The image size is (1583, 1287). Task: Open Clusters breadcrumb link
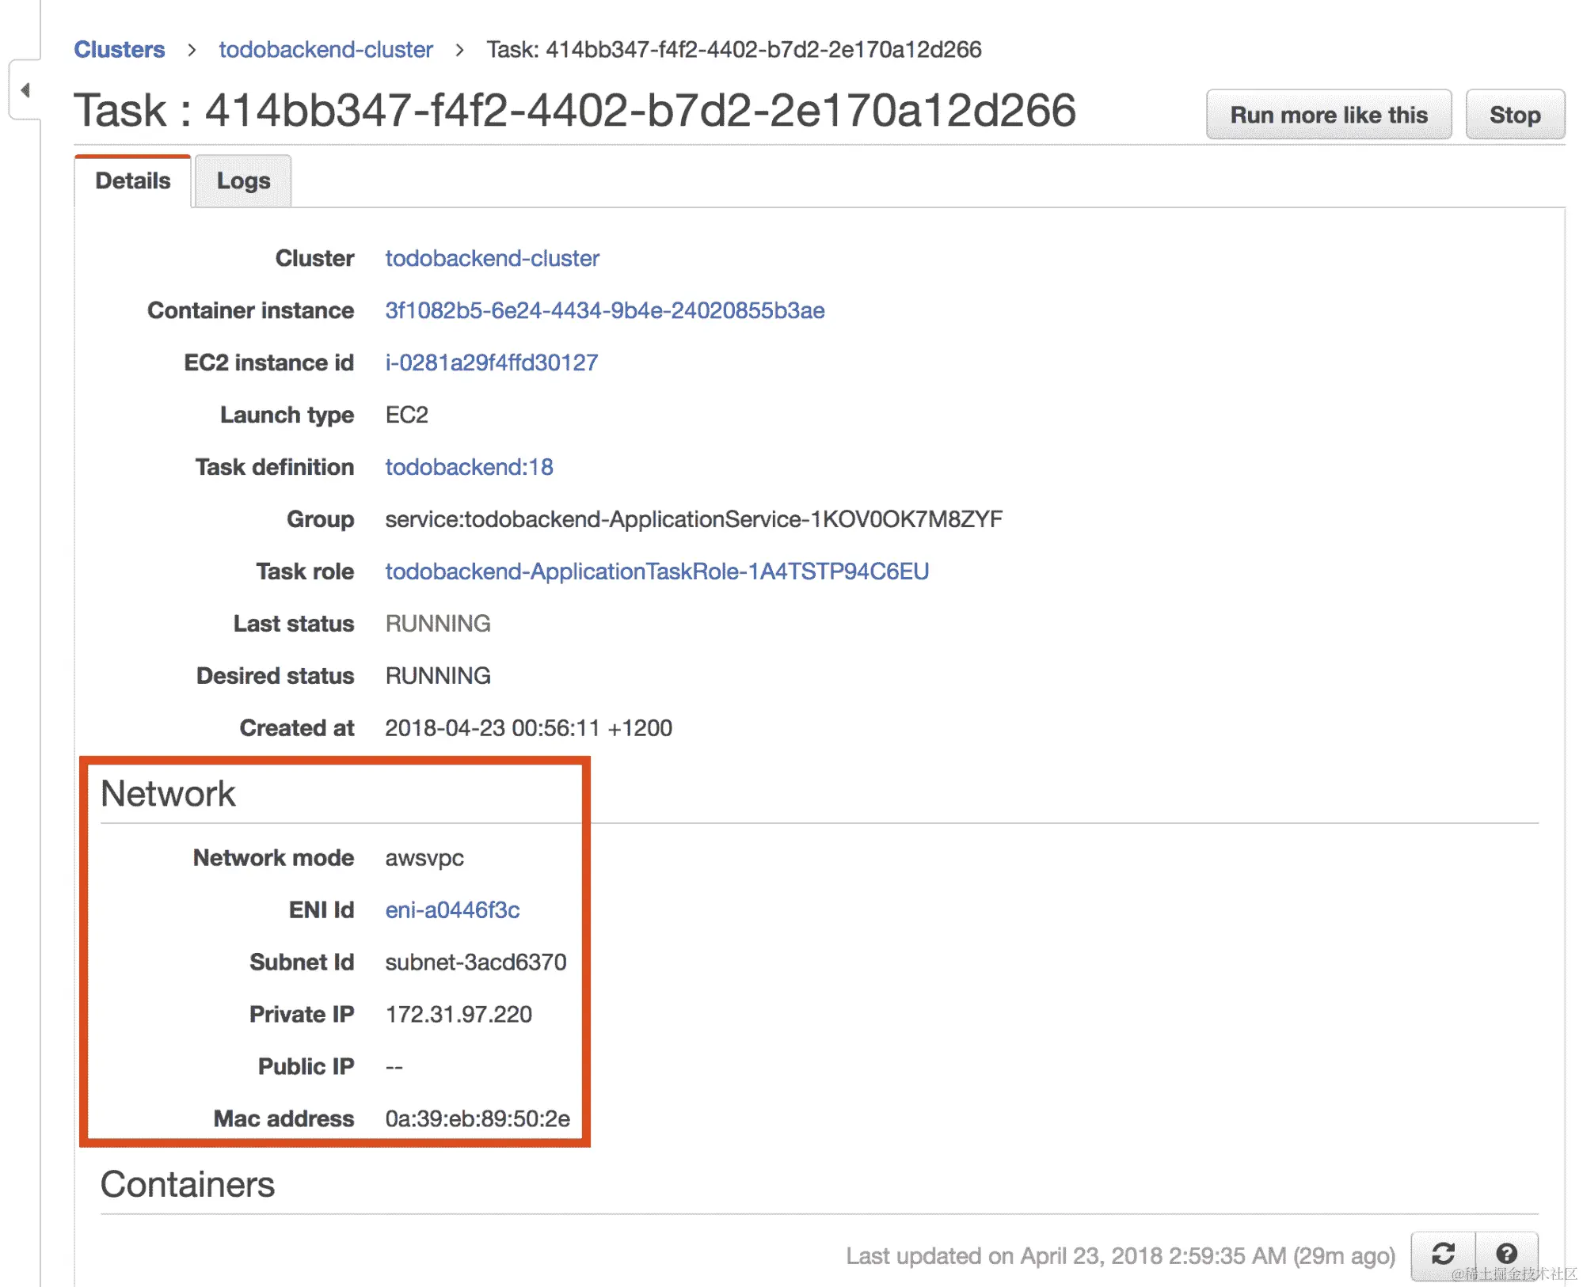pyautogui.click(x=120, y=49)
